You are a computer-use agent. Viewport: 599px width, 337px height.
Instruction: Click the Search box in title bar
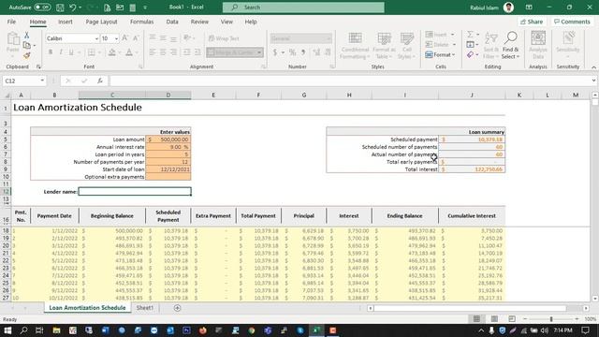pos(303,7)
